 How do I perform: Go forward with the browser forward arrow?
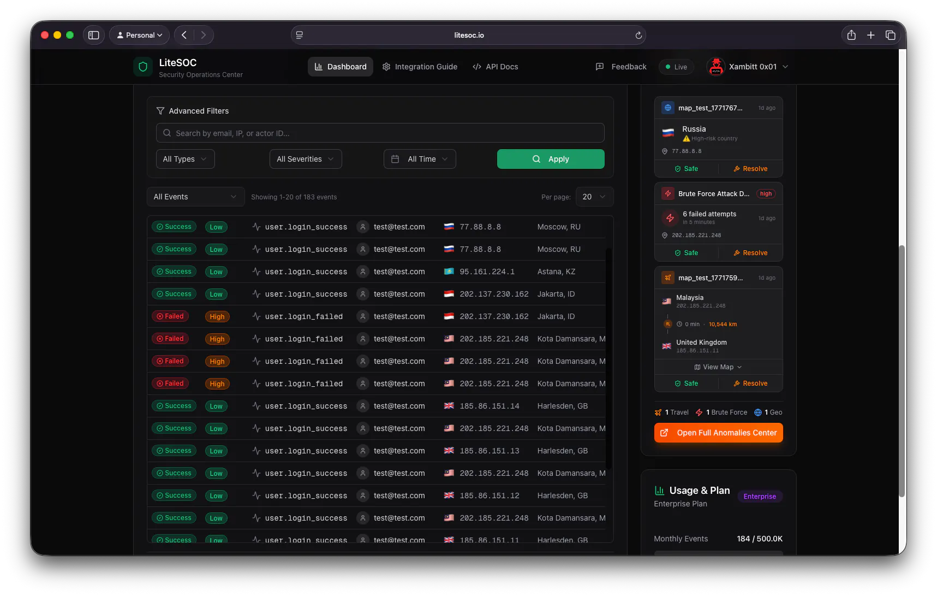[204, 35]
